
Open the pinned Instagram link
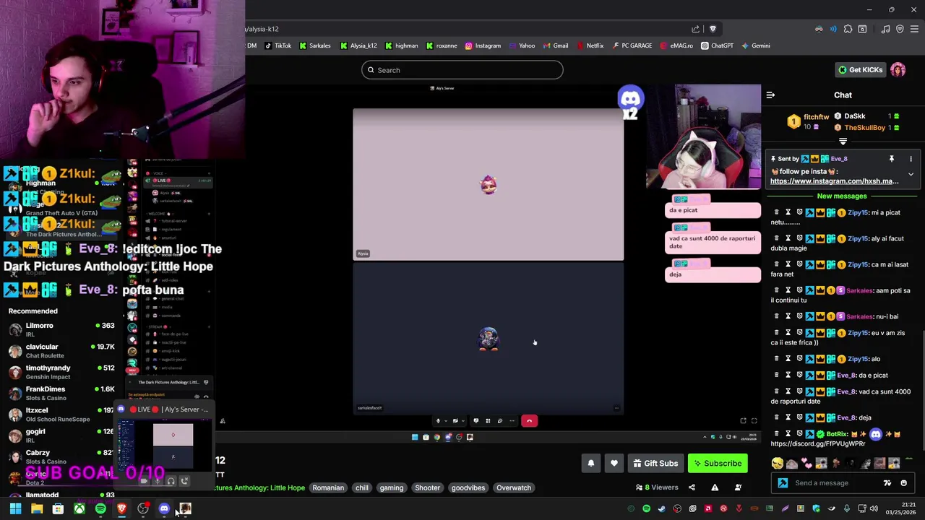point(834,181)
